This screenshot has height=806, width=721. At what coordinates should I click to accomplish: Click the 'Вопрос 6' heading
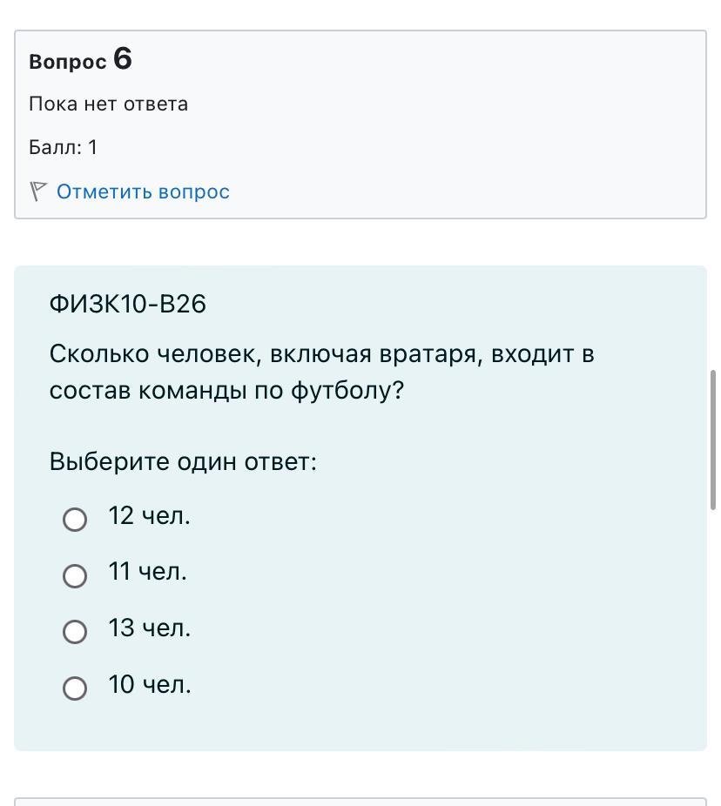80,60
